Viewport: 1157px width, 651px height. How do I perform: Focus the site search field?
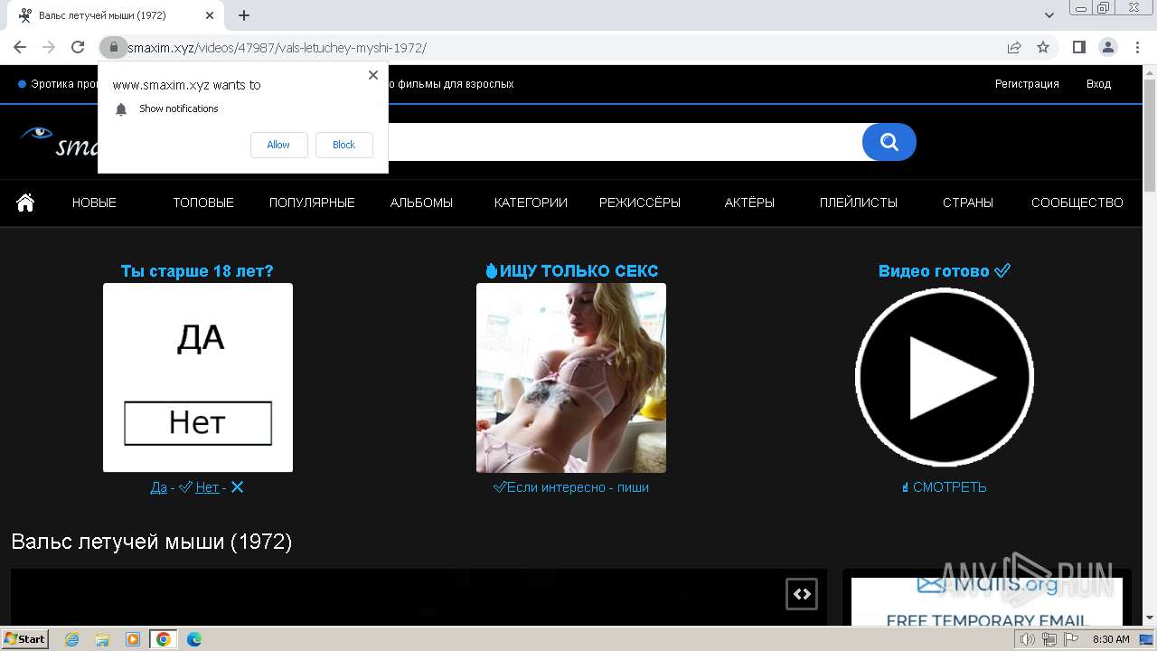point(624,142)
